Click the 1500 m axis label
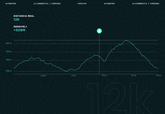Image resolution: width=165 pixels, height=114 pixels. pyautogui.click(x=9, y=52)
